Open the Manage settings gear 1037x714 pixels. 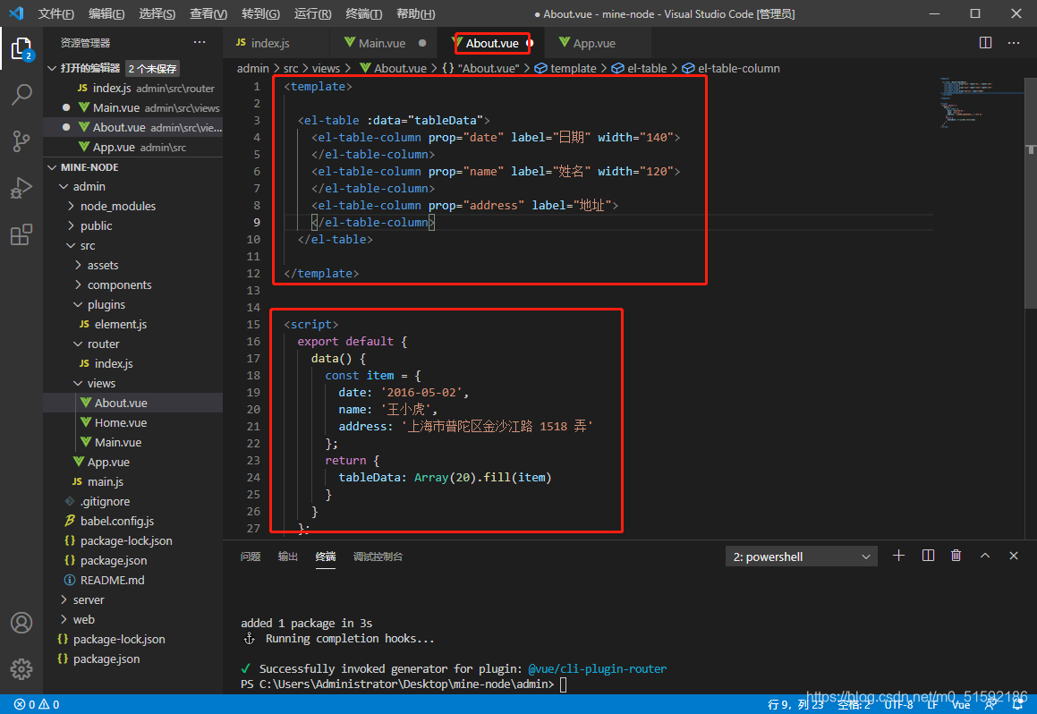click(21, 668)
